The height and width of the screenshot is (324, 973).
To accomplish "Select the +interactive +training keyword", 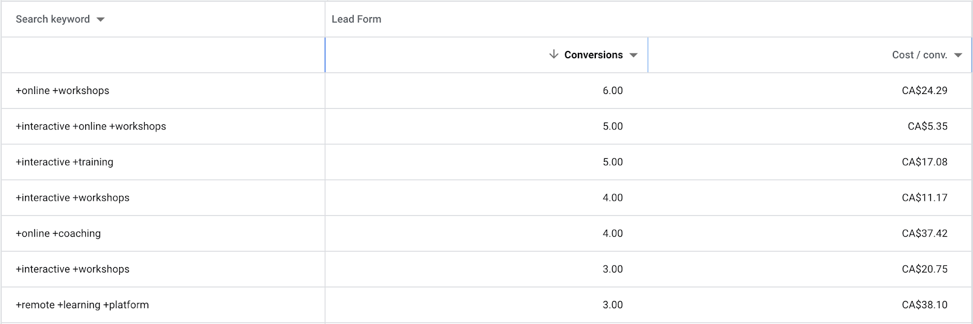I will (x=64, y=162).
